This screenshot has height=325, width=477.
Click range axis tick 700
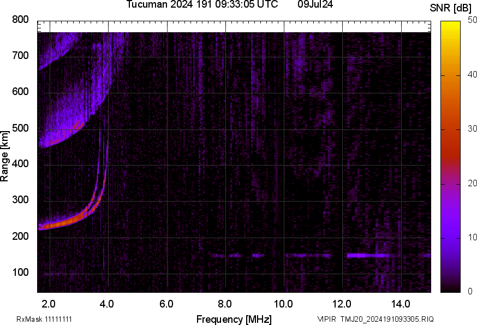[x=20, y=55]
